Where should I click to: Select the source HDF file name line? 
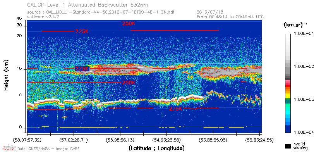tap(101, 12)
